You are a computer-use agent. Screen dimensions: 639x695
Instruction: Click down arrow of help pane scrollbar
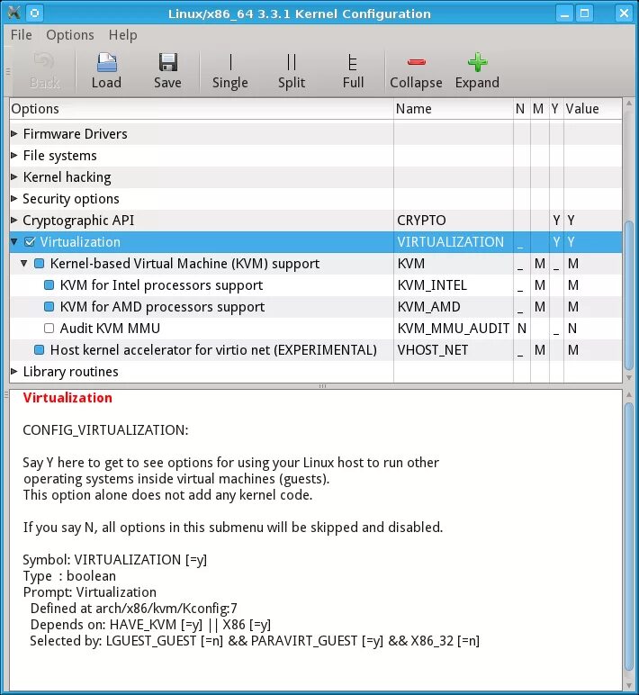tap(628, 685)
